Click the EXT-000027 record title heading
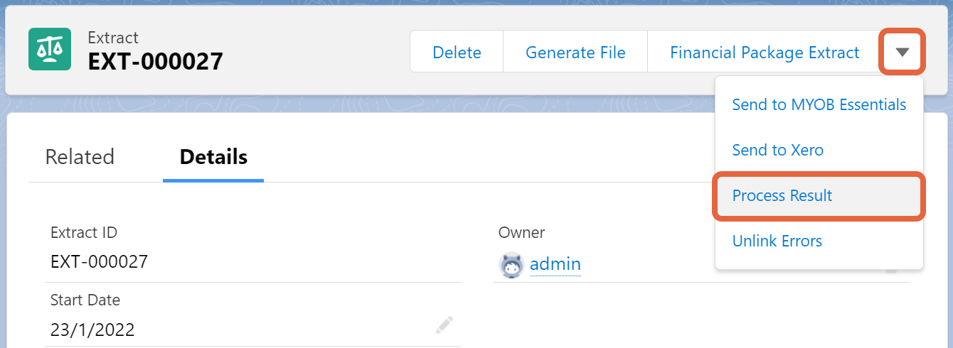 coord(155,62)
